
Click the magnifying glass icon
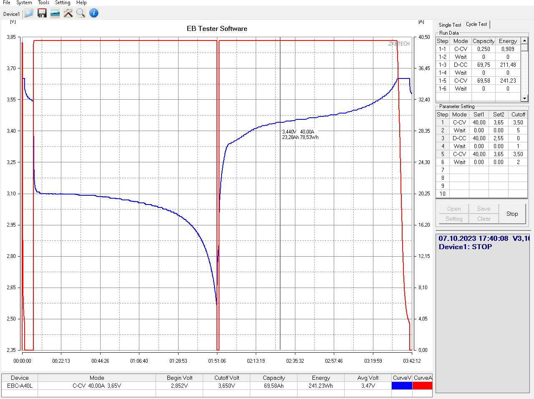(x=81, y=13)
